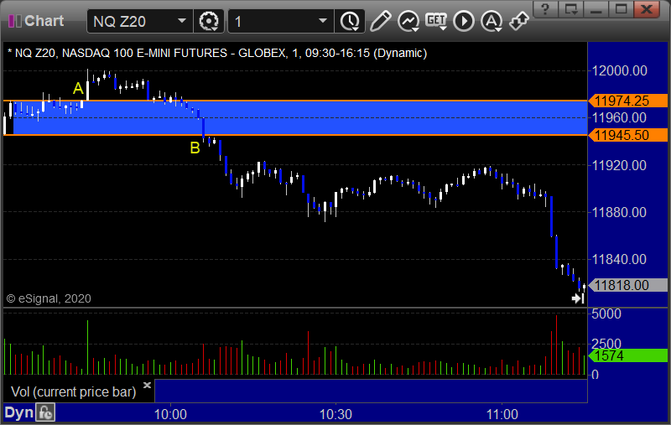The image size is (671, 425).
Task: Click the Vol (current price bar) label
Action: click(73, 391)
